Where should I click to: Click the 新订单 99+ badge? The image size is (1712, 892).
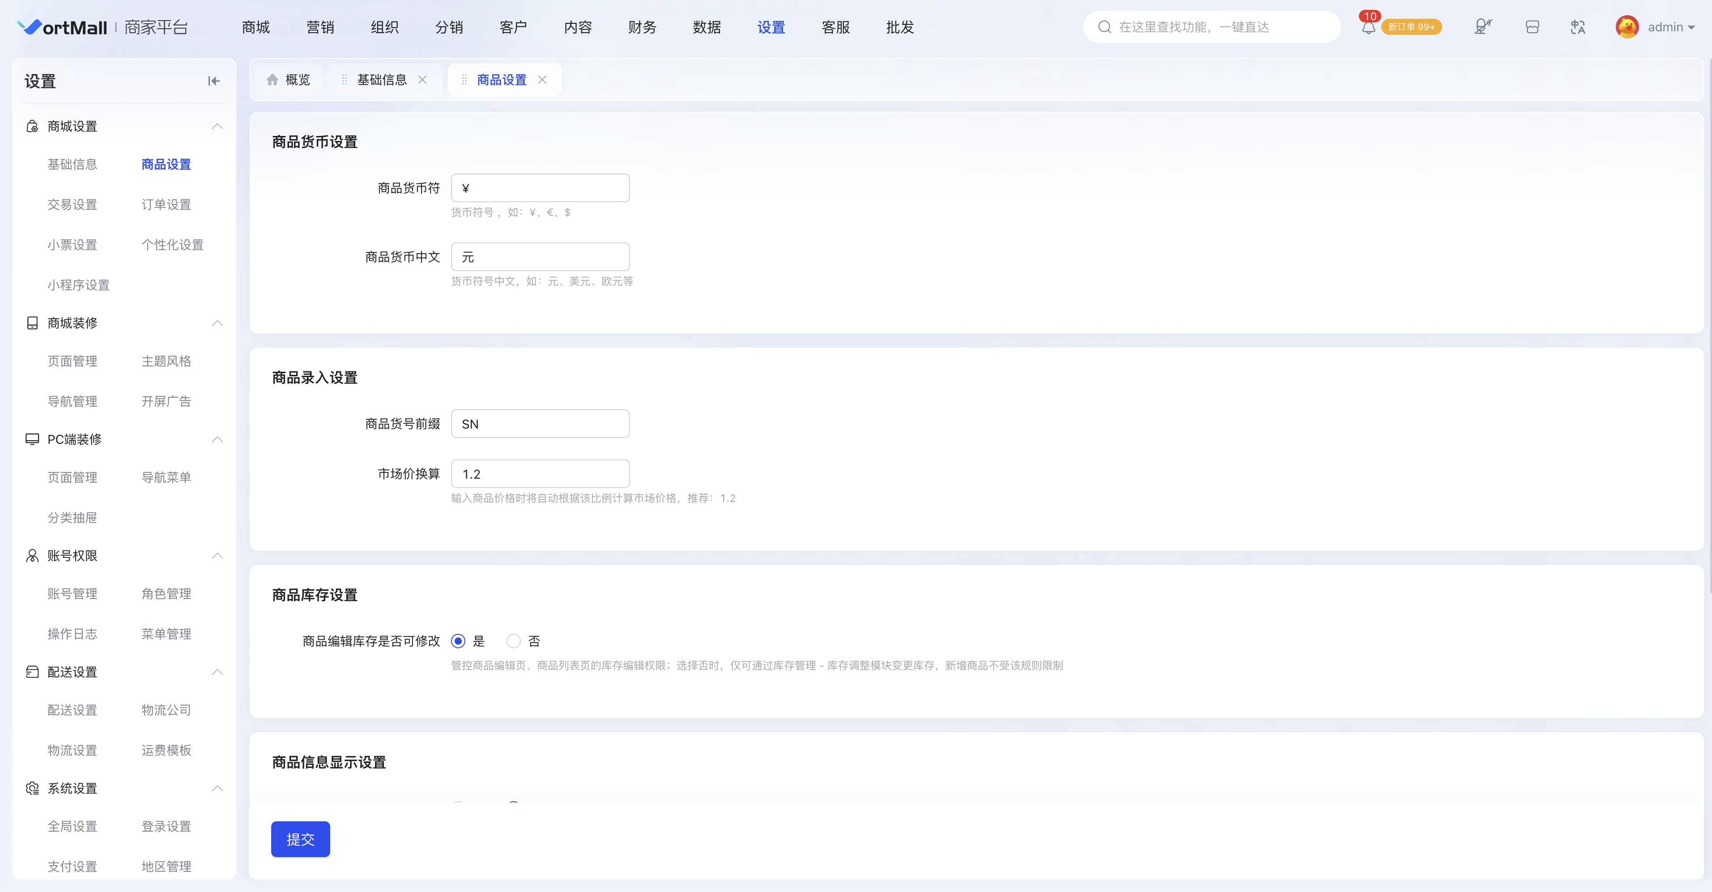click(1411, 27)
